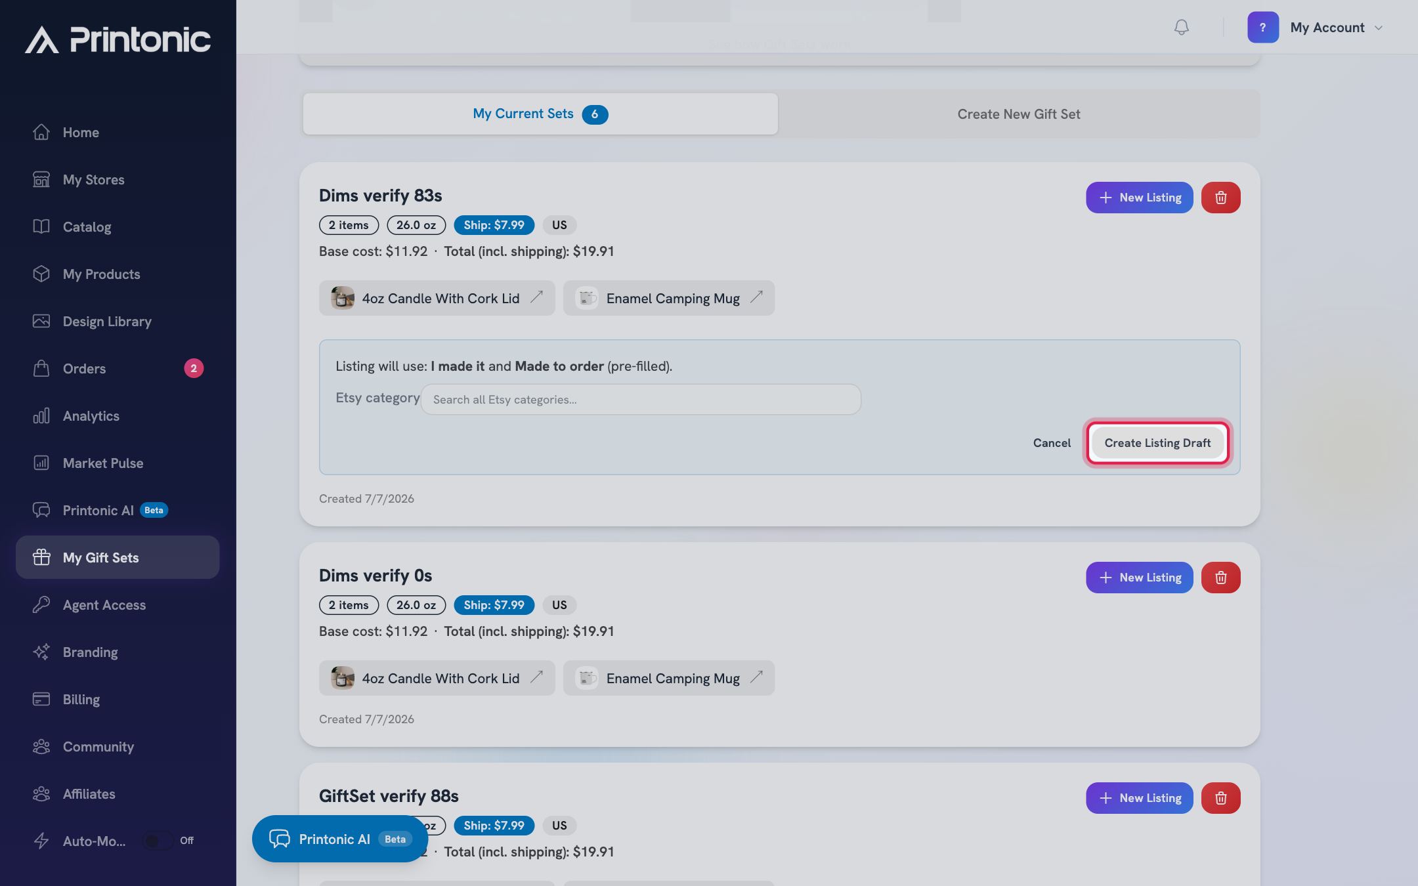This screenshot has height=886, width=1418.
Task: Click the Auto-Mo lightning bolt icon
Action: (41, 841)
